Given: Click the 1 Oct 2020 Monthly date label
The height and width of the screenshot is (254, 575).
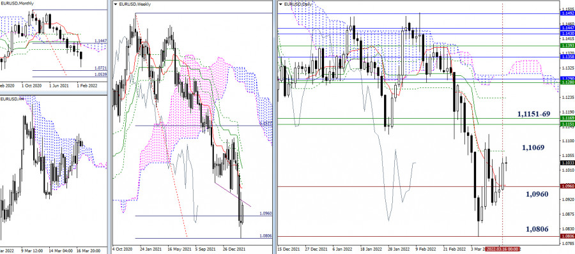Looking at the screenshot, I should point(31,86).
